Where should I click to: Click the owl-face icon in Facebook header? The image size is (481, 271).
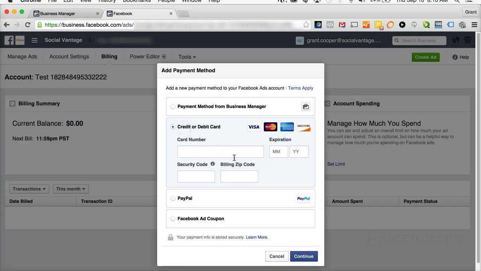(468, 40)
